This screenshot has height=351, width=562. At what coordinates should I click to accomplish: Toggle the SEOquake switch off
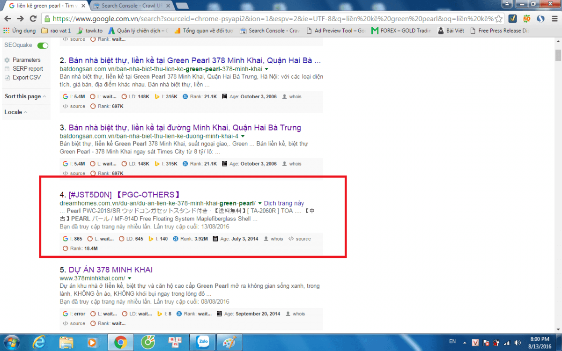(43, 45)
